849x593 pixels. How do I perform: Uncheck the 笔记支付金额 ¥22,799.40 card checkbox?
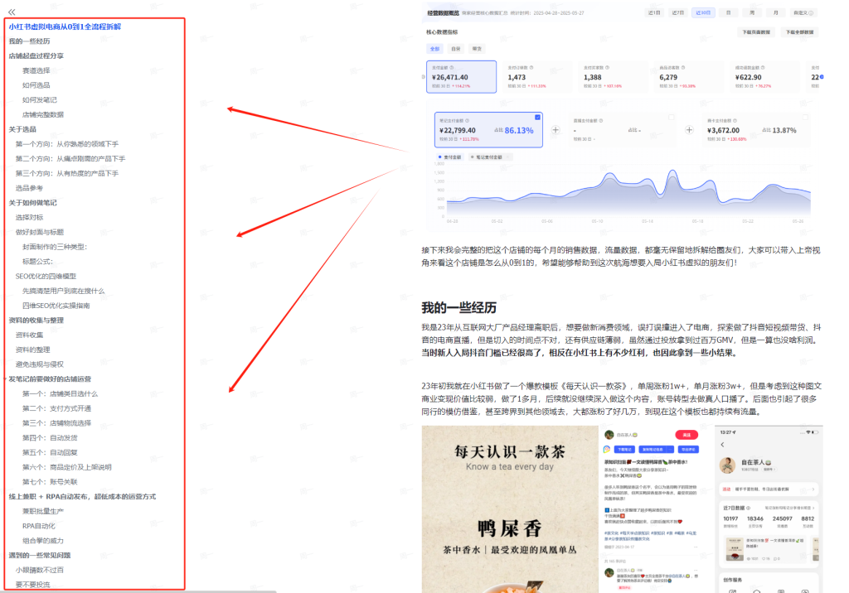coord(537,118)
